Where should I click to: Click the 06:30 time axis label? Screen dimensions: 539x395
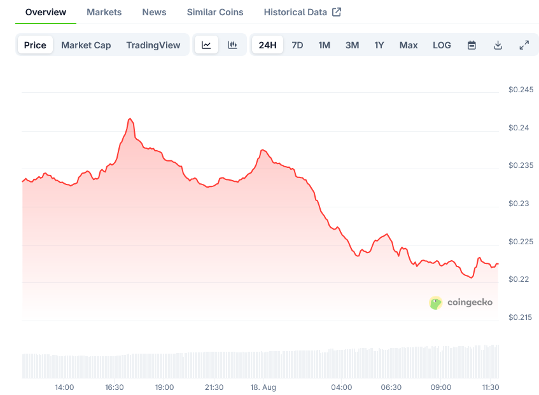[x=391, y=387]
